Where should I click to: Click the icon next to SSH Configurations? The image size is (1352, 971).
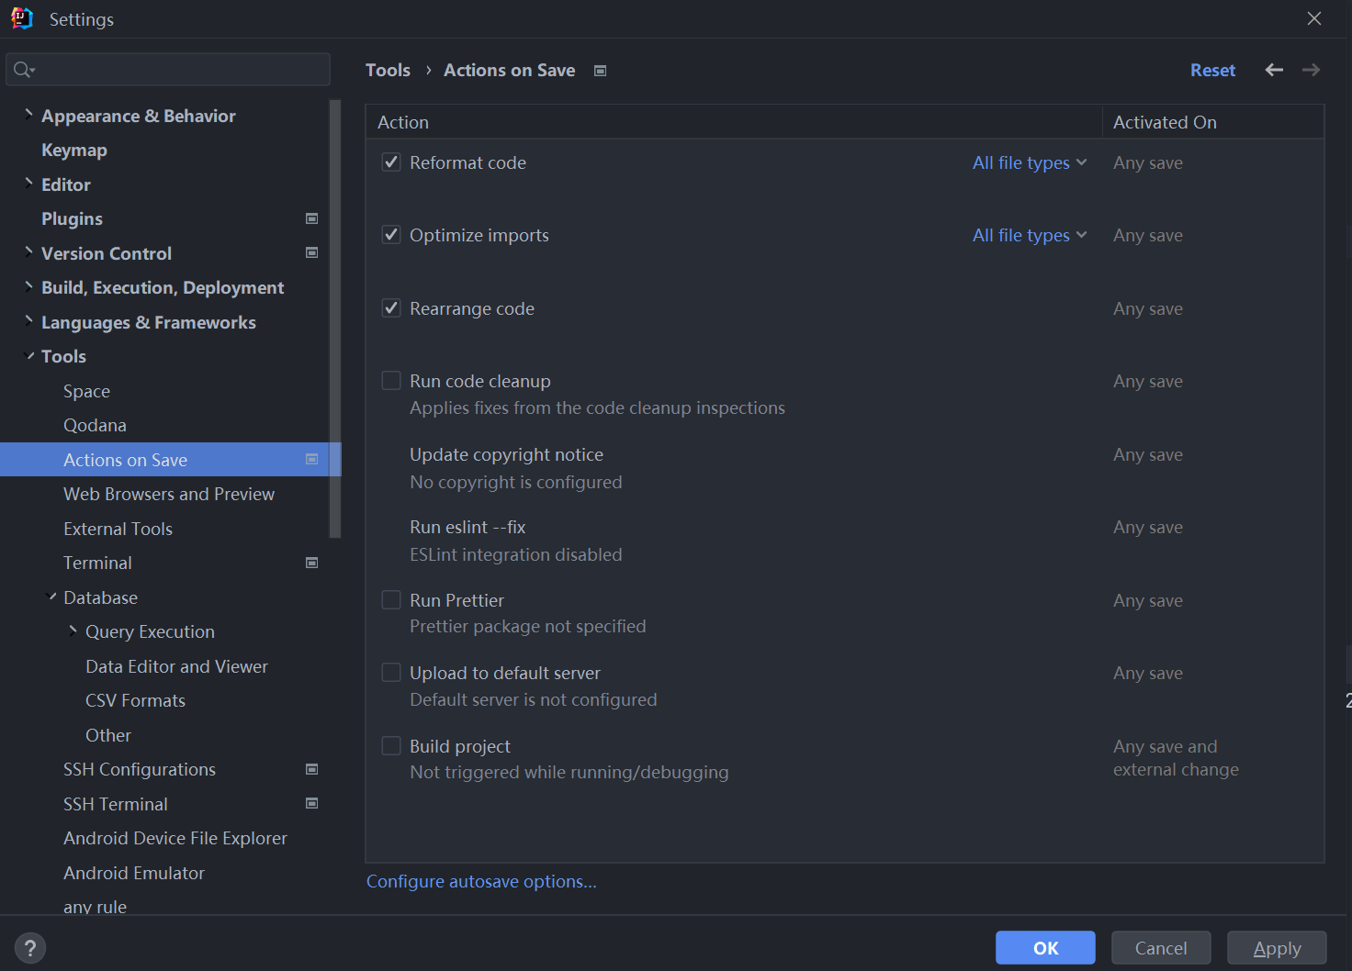pos(311,769)
